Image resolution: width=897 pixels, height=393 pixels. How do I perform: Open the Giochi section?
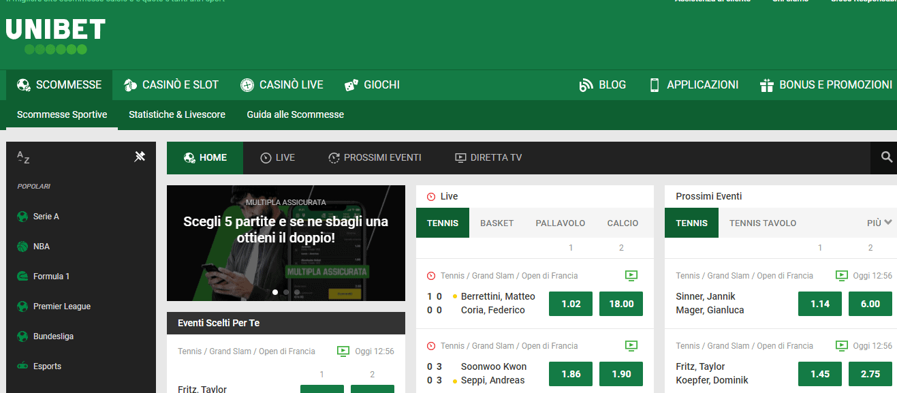[x=372, y=85]
